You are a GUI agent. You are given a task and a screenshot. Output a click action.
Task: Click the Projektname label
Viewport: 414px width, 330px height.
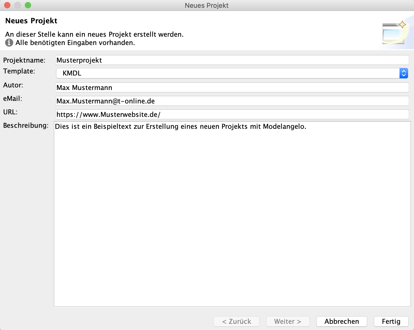point(24,60)
